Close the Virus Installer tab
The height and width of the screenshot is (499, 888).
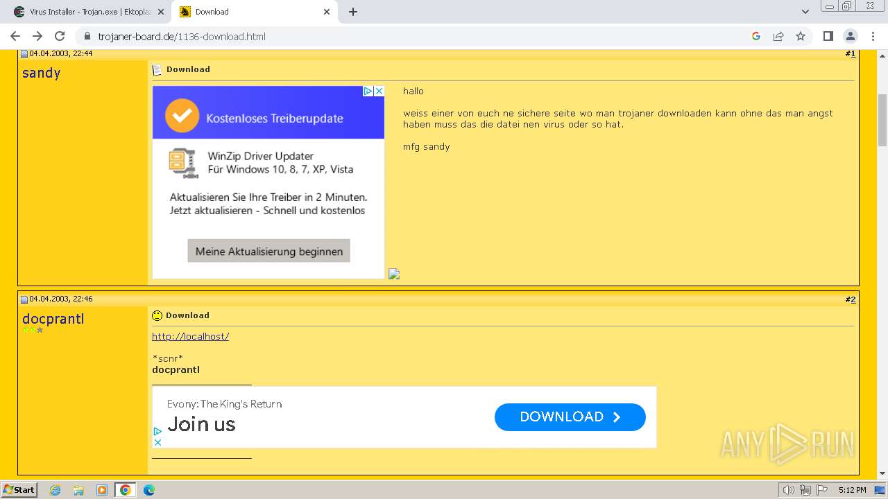(161, 12)
